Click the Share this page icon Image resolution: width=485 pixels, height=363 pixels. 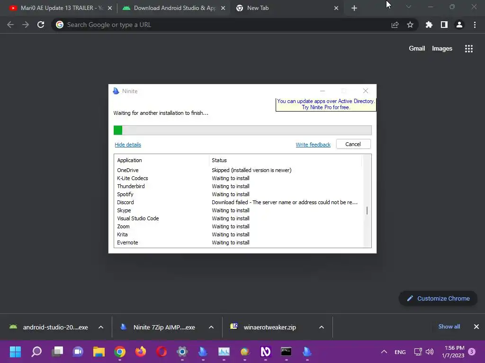tap(395, 25)
